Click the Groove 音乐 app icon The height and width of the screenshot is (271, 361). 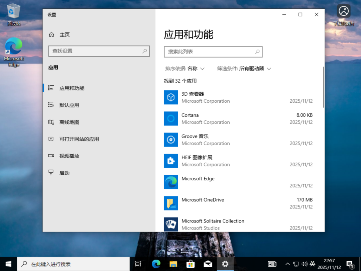click(171, 140)
